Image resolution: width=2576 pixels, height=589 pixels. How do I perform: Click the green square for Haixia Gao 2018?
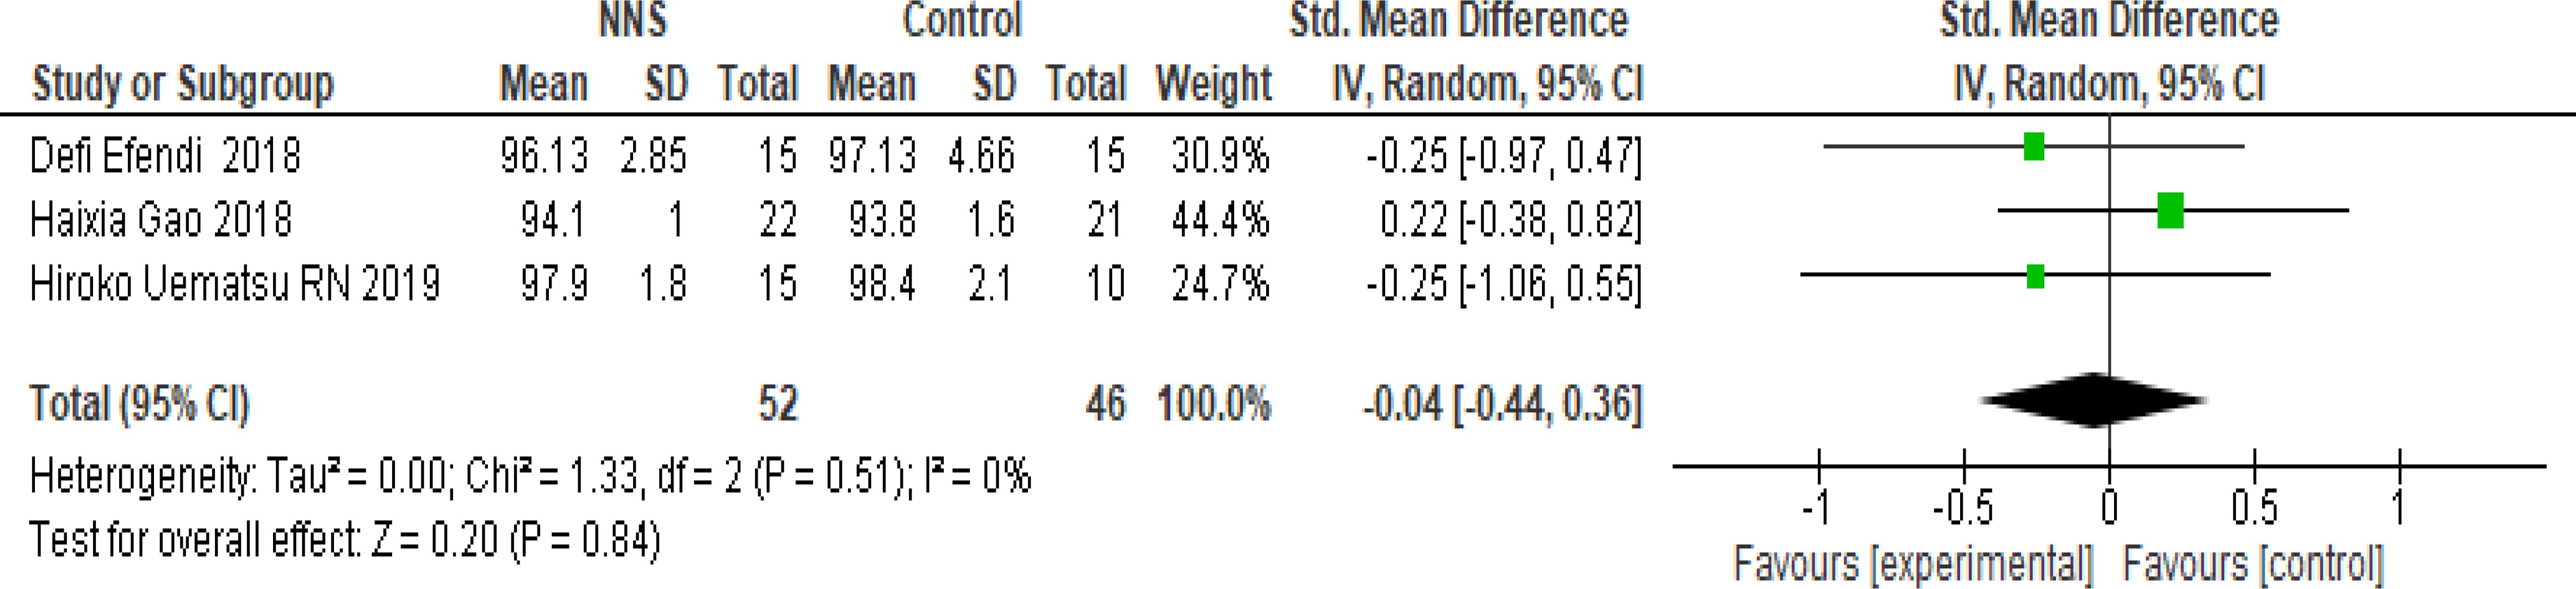(x=2170, y=211)
